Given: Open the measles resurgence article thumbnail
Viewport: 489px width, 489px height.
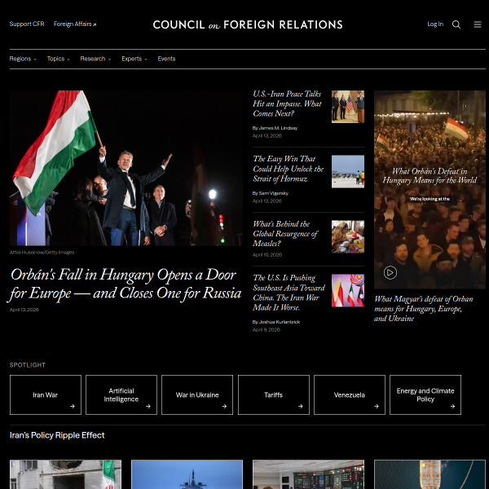Looking at the screenshot, I should 348,236.
